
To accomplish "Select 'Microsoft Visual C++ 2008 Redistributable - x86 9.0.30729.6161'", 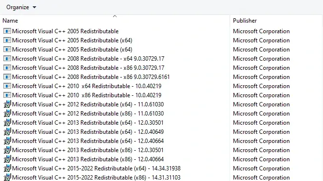I will (x=91, y=77).
